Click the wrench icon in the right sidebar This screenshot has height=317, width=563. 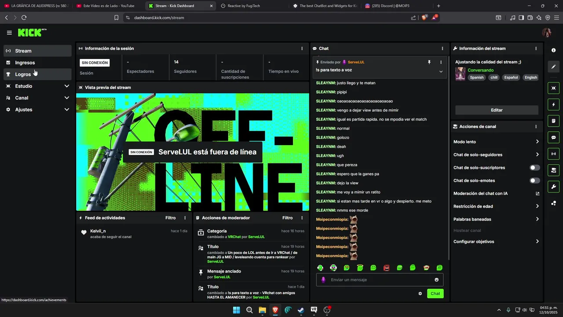553,187
